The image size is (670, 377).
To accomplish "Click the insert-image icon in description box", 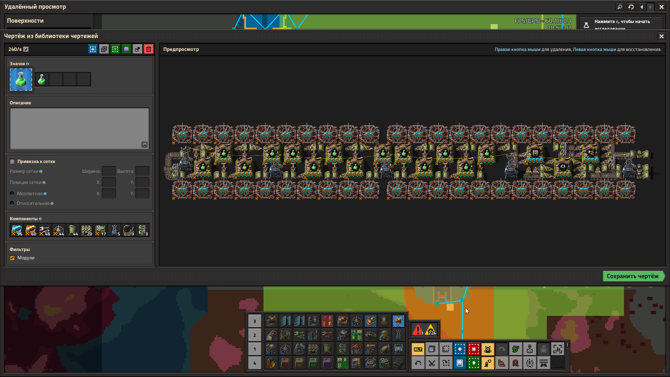I will tap(144, 145).
